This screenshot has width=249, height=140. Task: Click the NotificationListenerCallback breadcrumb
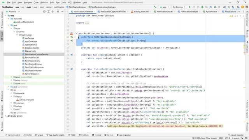[x=103, y=7]
